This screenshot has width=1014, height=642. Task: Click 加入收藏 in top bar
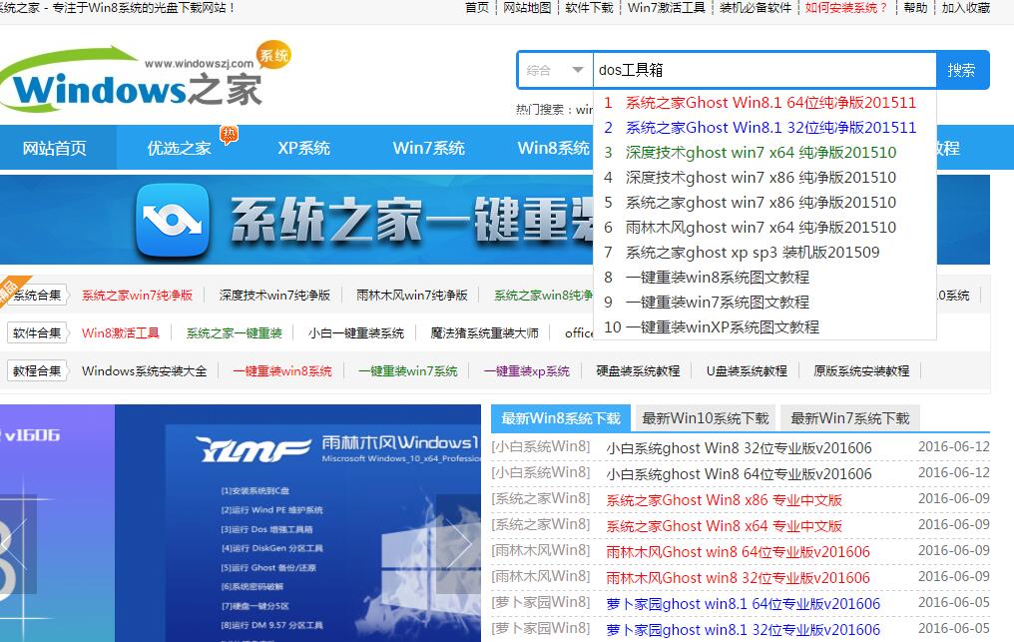click(965, 8)
